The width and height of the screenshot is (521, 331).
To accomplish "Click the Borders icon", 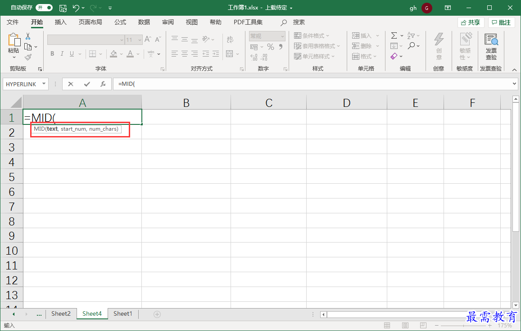I will point(93,54).
